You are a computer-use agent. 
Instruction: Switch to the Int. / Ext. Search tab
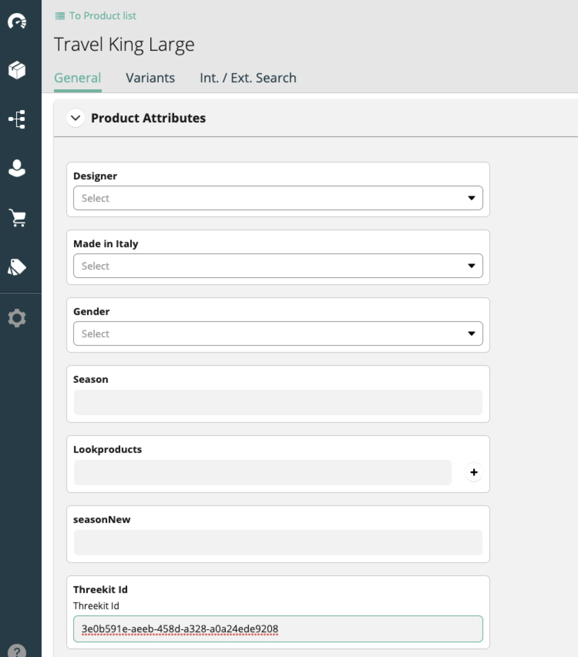[x=248, y=78]
